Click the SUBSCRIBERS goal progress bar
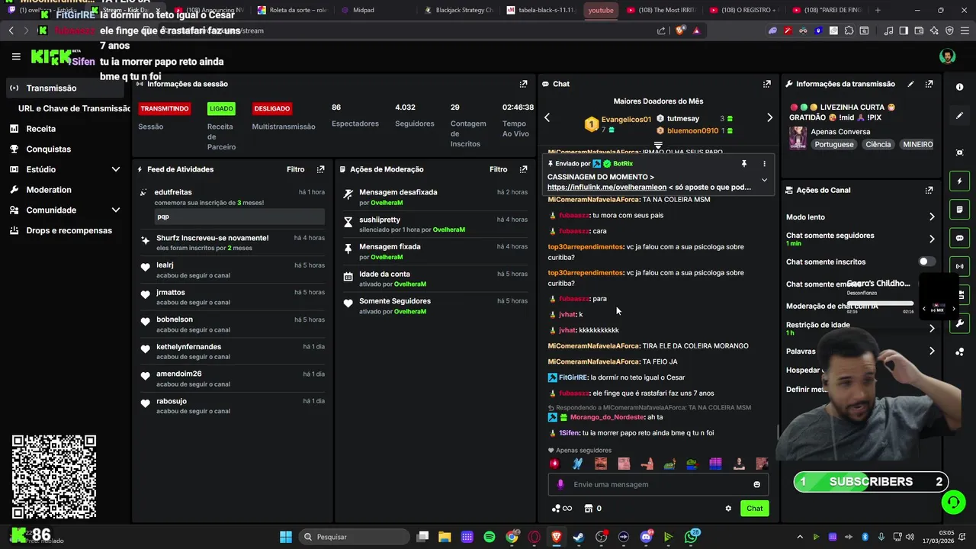Screen dimensions: 976x549 [871, 482]
